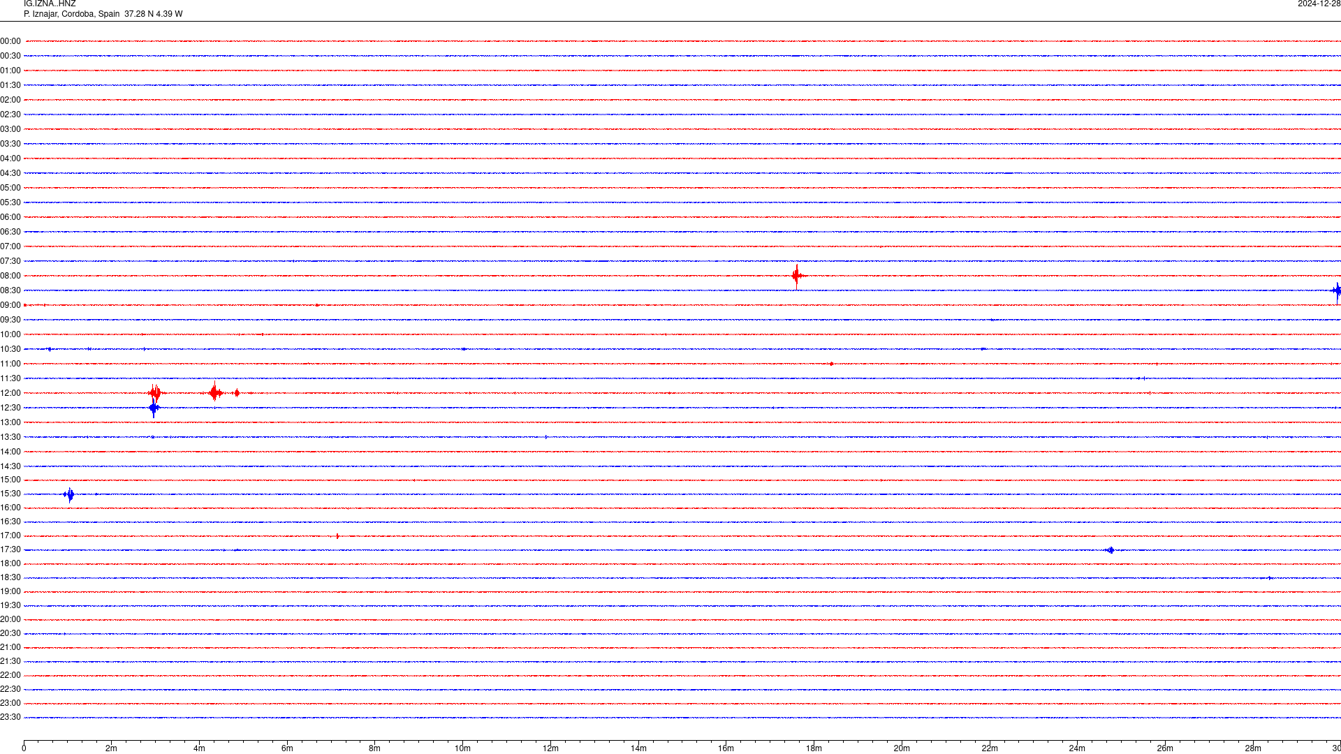Click the second larger red burst on 12:00 trace
1341x754 pixels.
pos(215,392)
